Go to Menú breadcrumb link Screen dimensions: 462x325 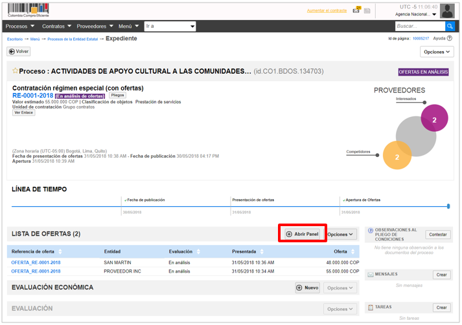click(x=35, y=39)
